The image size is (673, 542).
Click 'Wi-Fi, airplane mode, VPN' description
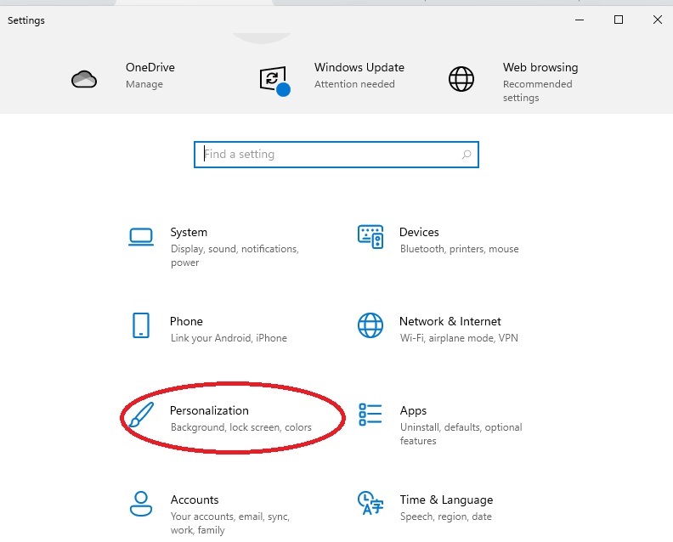[459, 338]
